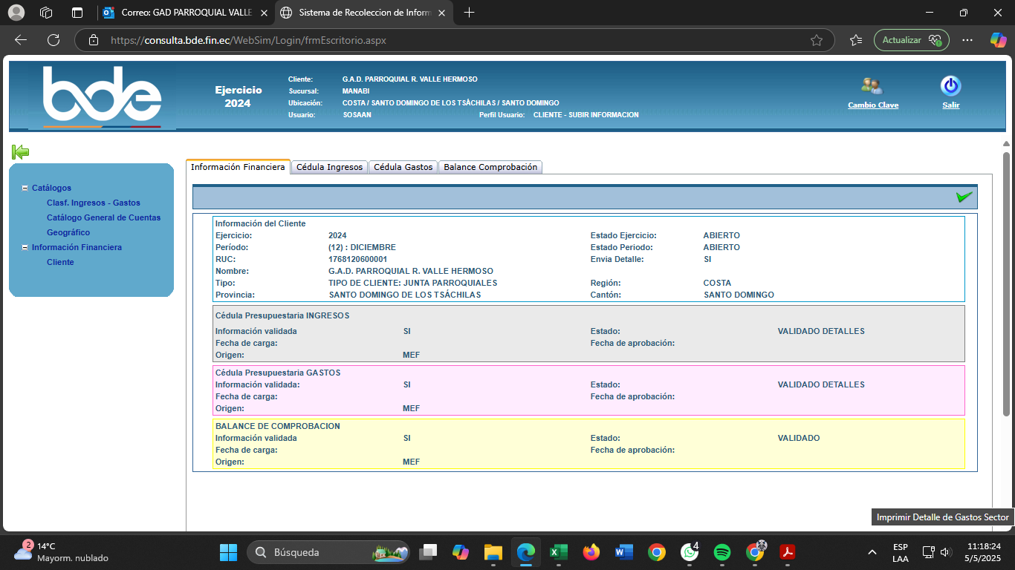Collapse the Información Financiera tree node

[25, 248]
